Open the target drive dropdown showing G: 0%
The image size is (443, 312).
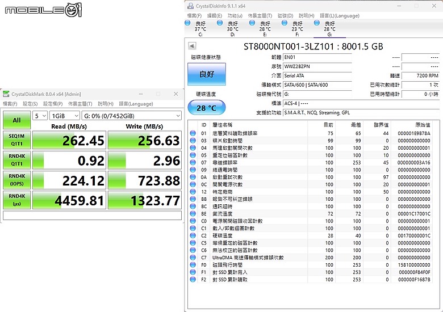(x=132, y=116)
